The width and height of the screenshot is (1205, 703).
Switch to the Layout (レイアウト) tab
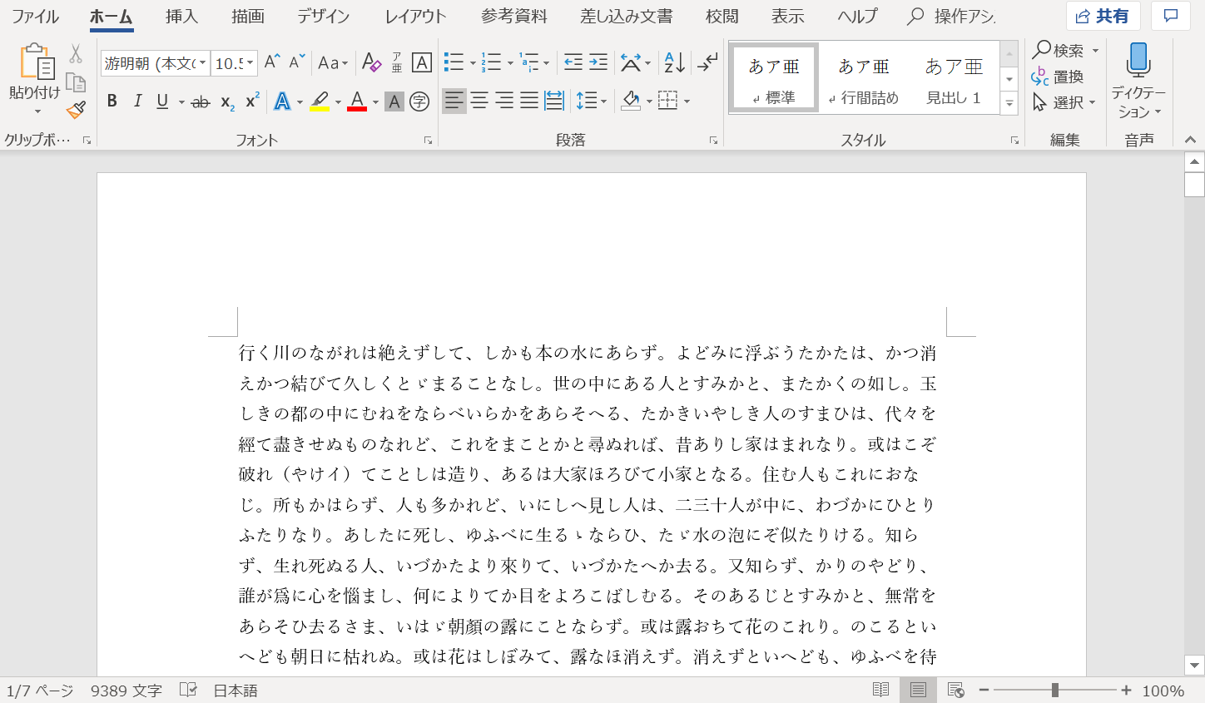(x=415, y=16)
